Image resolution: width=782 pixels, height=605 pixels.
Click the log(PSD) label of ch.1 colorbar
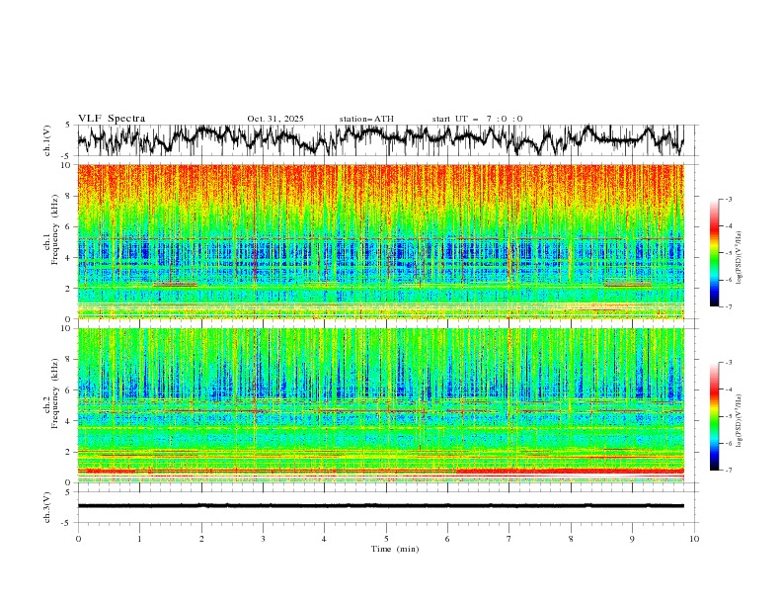[x=739, y=258]
